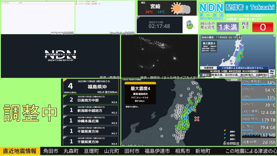Click the 地震情報 tag on large map
The width and height of the screenshot is (277, 156).
pyautogui.click(x=234, y=80)
